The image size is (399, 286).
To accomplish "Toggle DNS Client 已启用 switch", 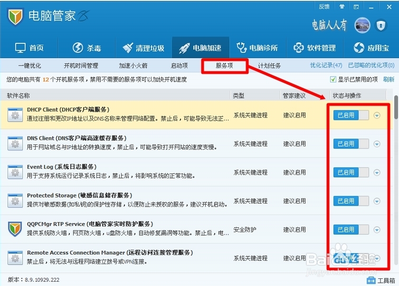I will (351, 144).
